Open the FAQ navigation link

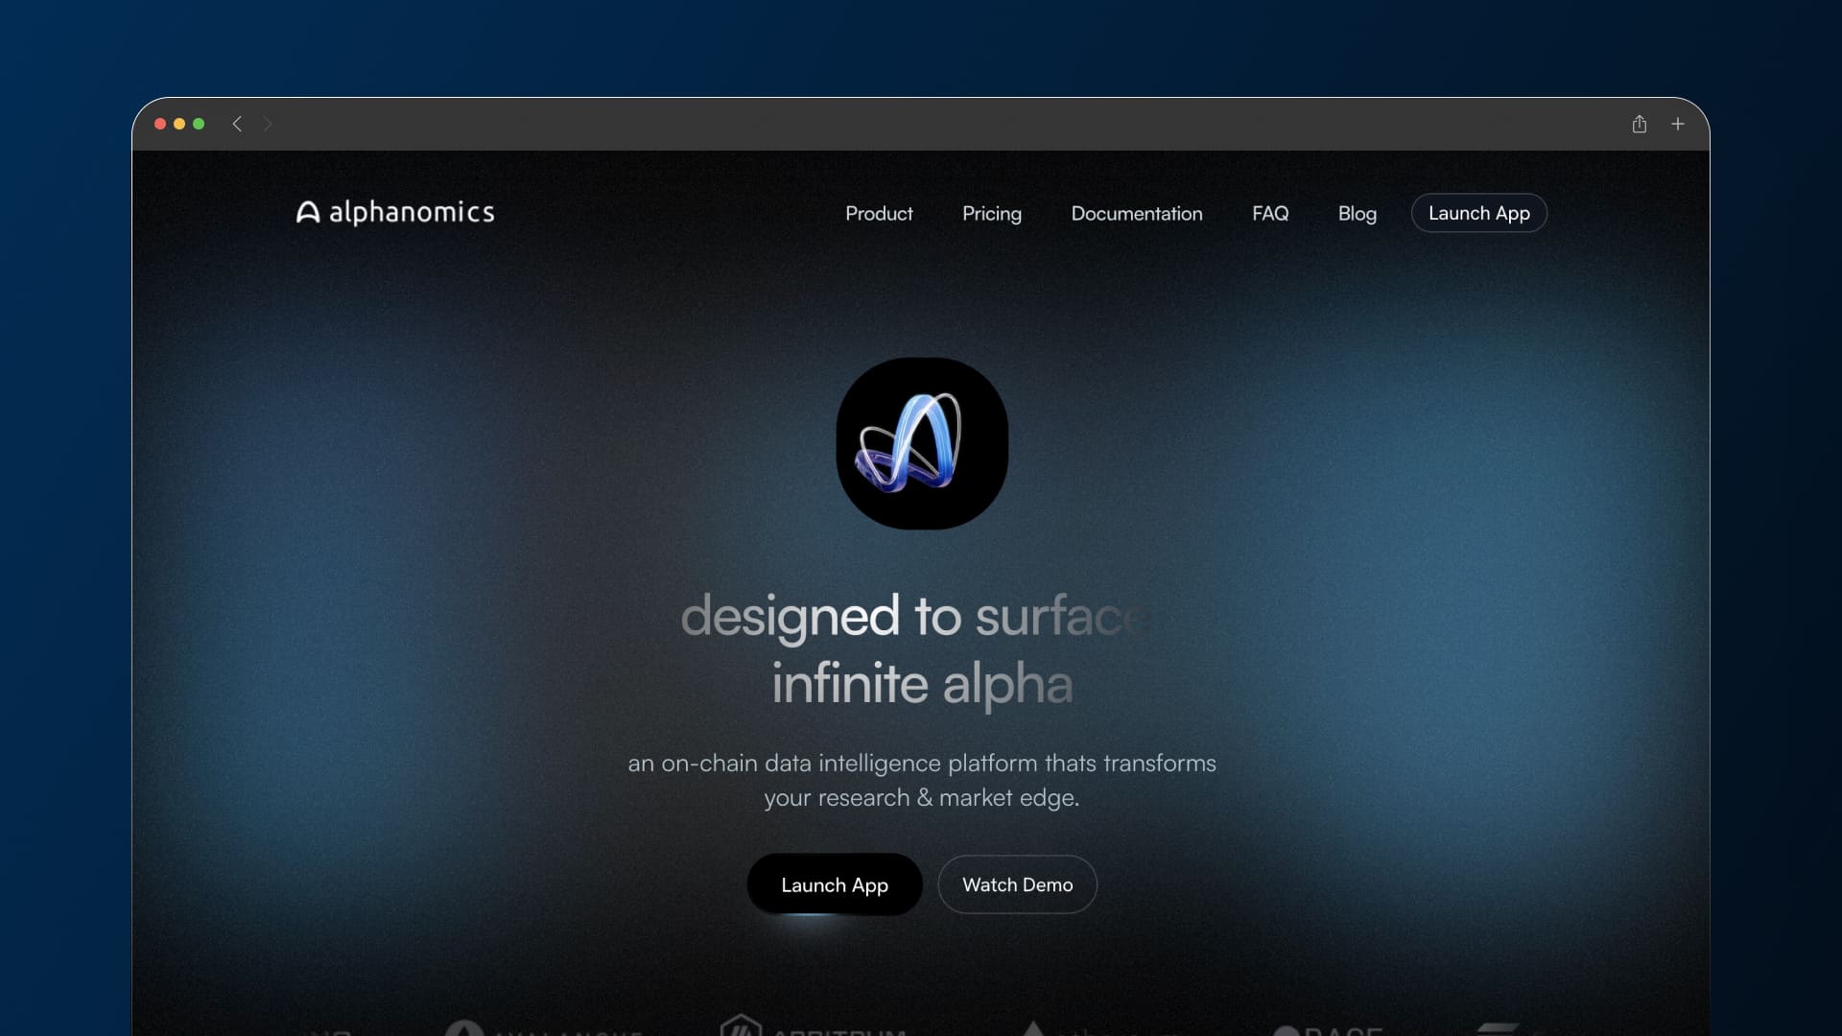(x=1270, y=213)
